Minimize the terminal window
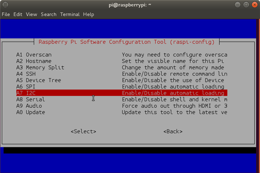 click(x=237, y=5)
